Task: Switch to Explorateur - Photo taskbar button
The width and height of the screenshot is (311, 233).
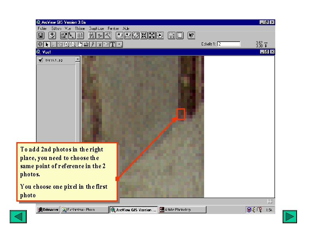Action: [x=84, y=210]
